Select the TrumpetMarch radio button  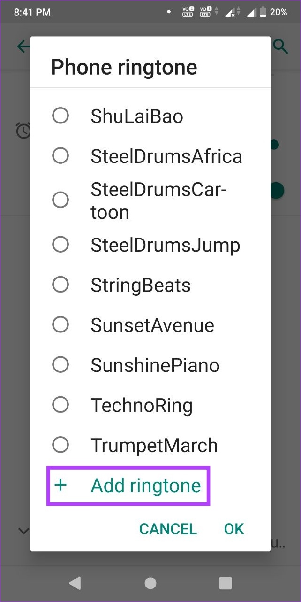coord(60,445)
